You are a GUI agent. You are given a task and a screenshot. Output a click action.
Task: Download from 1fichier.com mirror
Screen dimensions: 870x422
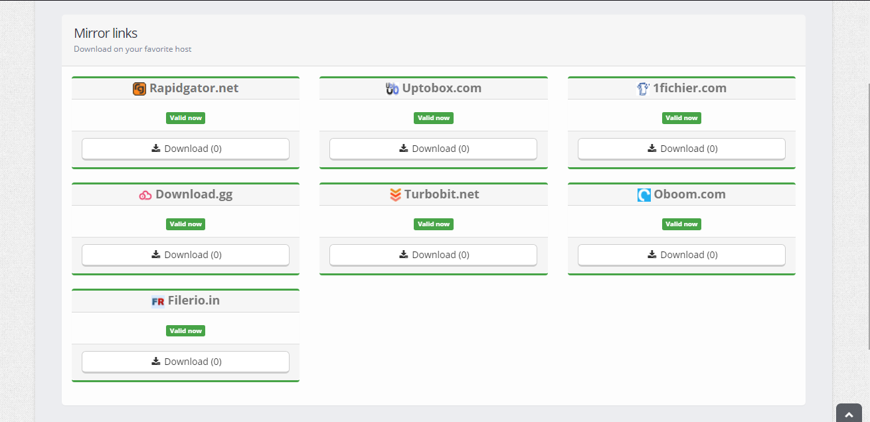click(681, 149)
